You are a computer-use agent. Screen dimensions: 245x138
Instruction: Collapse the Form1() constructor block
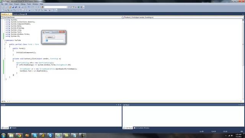(x=5, y=48)
